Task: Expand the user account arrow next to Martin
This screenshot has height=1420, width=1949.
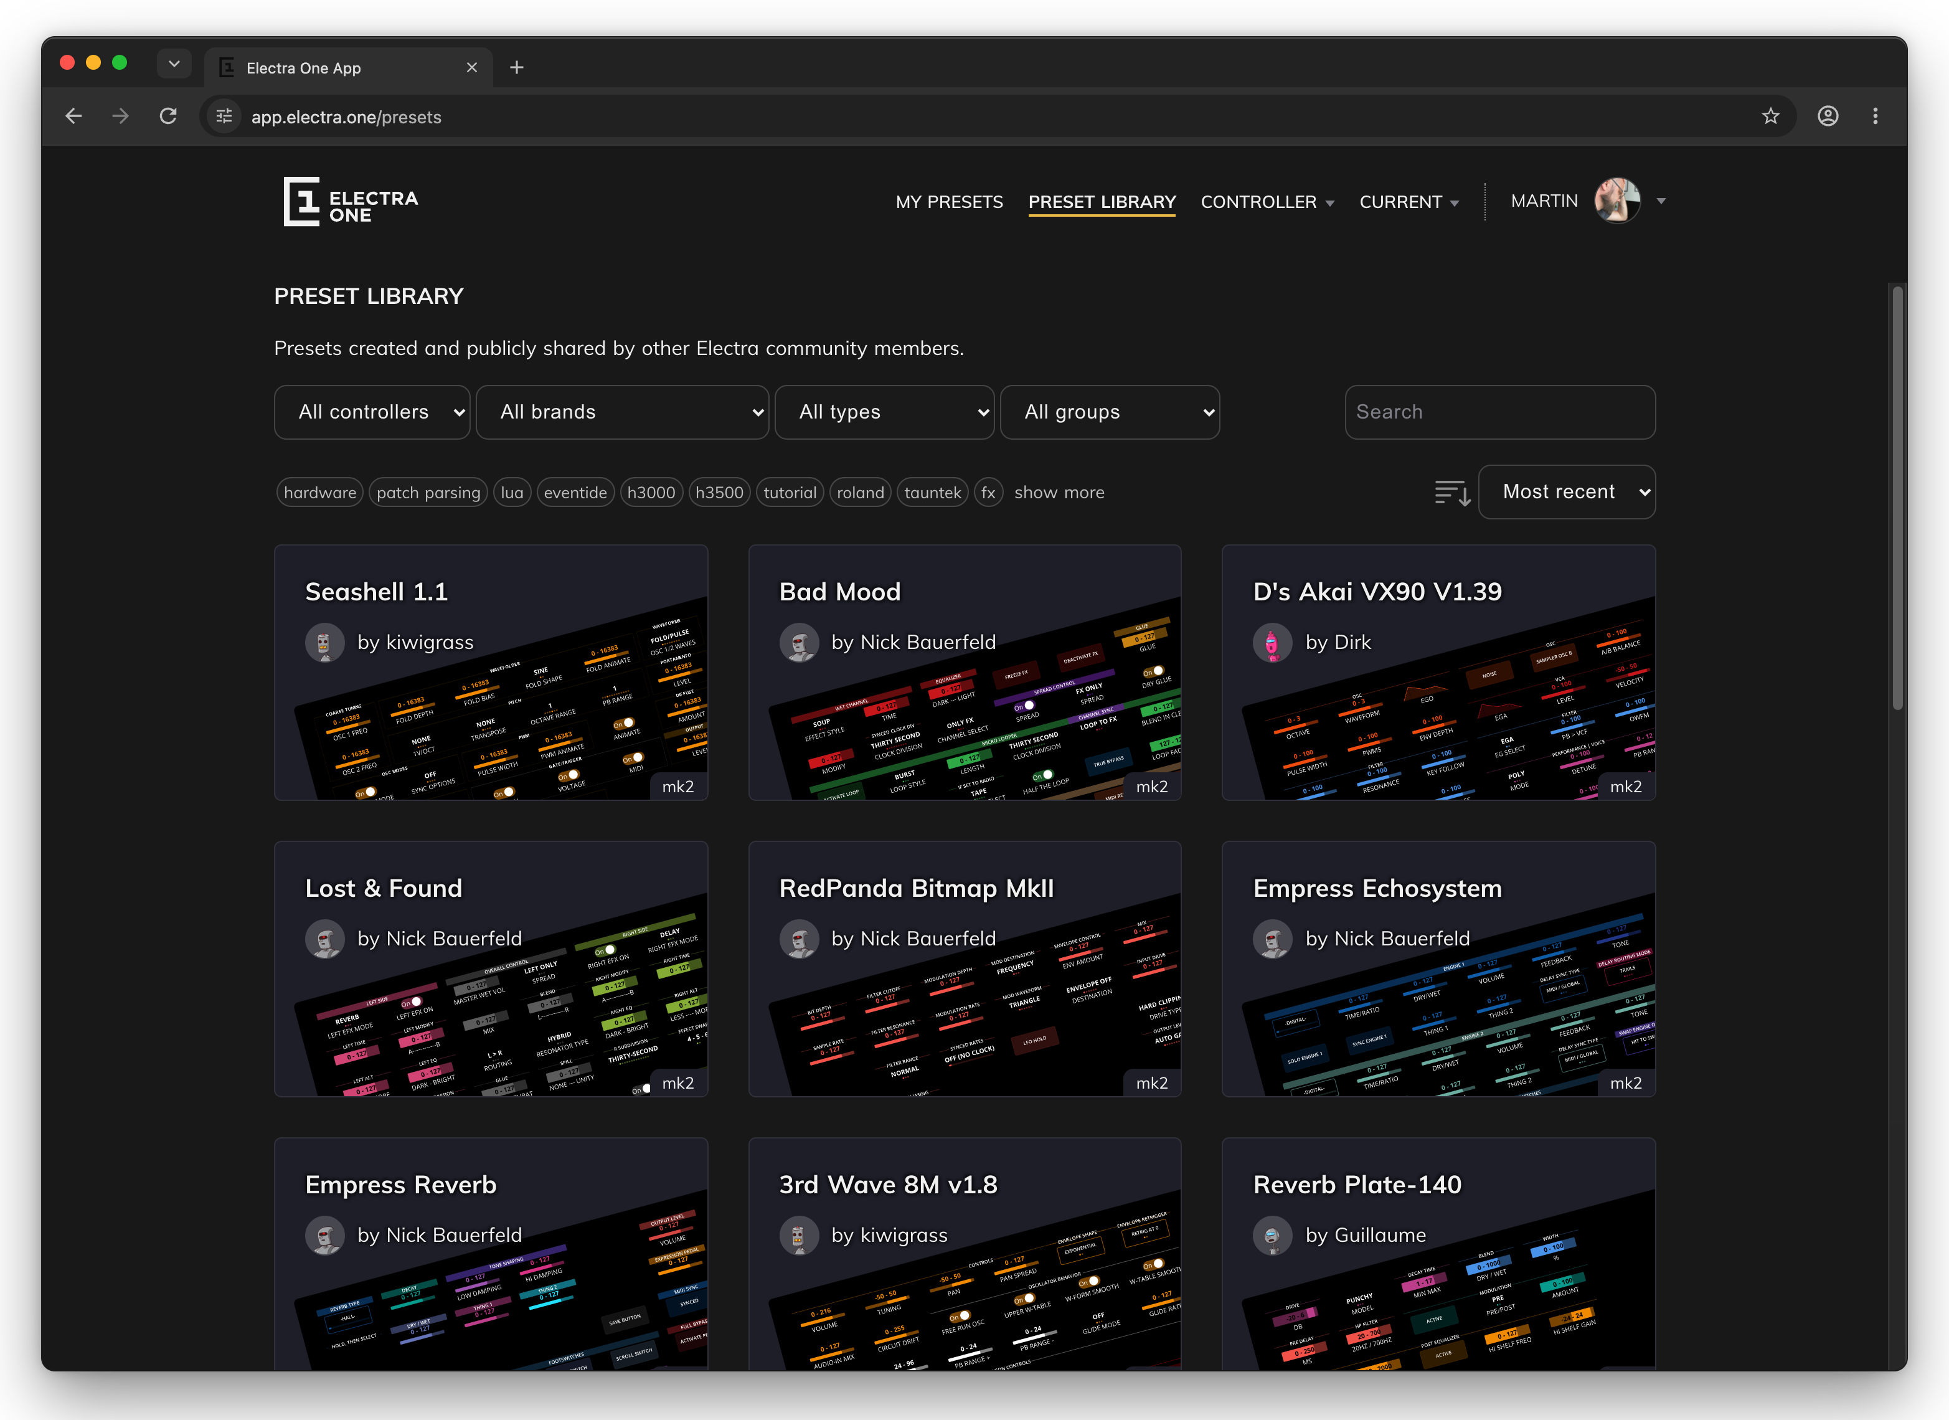Action: click(x=1661, y=201)
